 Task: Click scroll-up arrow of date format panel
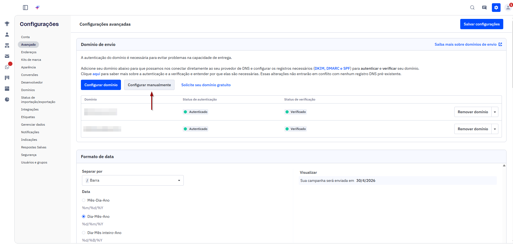[x=504, y=166]
